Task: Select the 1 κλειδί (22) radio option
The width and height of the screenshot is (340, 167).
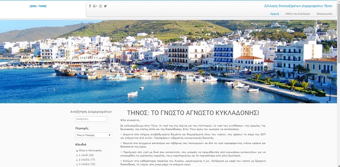Action: 77,155
